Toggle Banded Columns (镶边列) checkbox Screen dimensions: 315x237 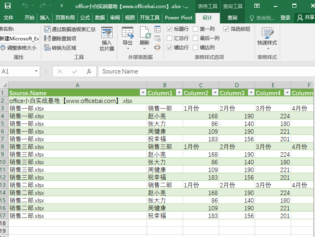[x=195, y=48]
